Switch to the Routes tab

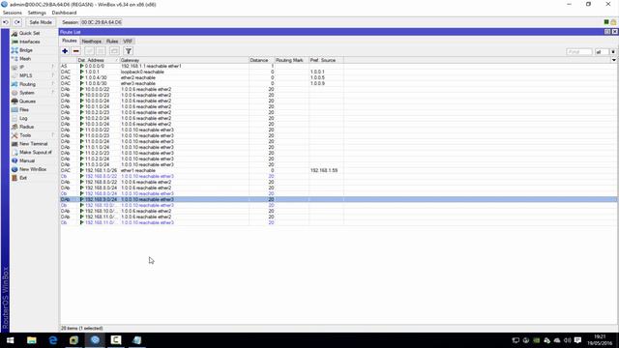(70, 41)
